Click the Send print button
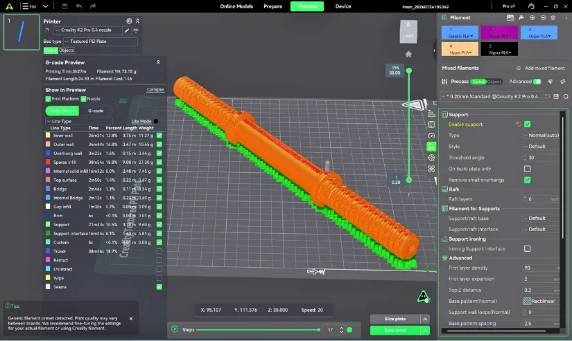 click(395, 331)
